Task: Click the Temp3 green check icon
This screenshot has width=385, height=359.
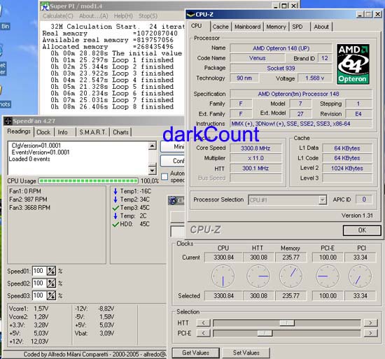Action: click(x=115, y=208)
